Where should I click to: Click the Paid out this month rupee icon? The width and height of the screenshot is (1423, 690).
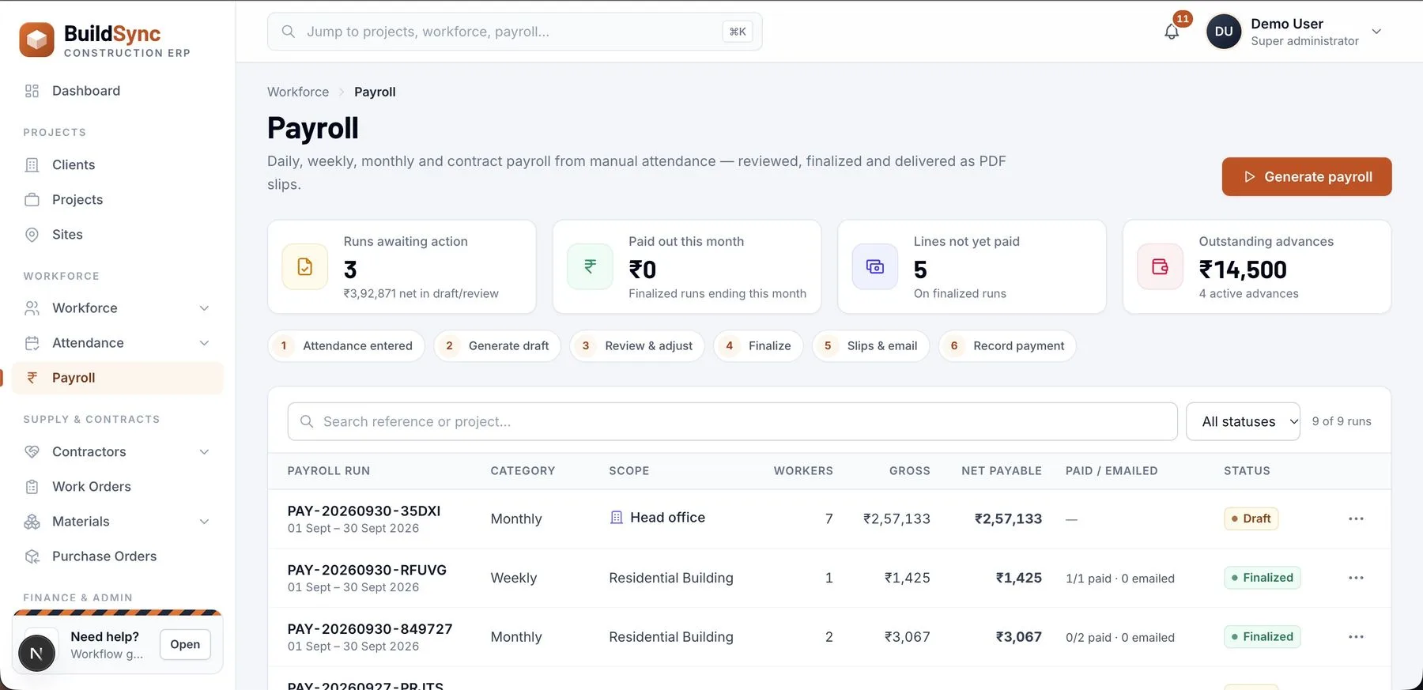[x=590, y=267]
